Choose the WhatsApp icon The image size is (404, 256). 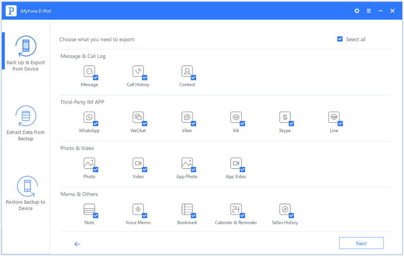tap(89, 117)
